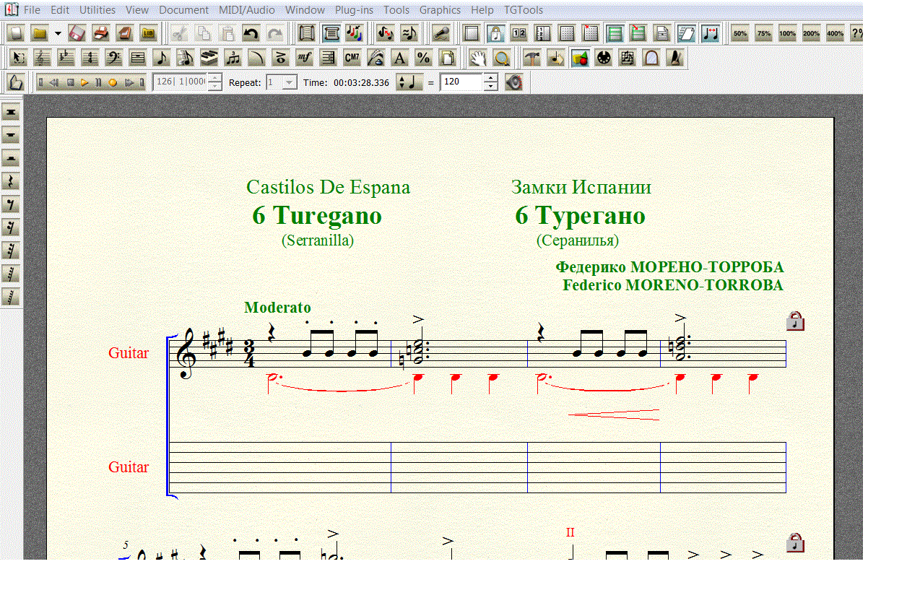Expand the Open folder dropdown arrow

pyautogui.click(x=58, y=33)
